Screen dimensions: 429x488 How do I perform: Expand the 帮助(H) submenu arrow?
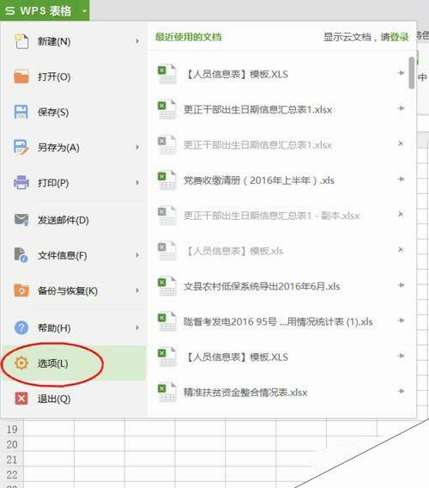pyautogui.click(x=137, y=327)
